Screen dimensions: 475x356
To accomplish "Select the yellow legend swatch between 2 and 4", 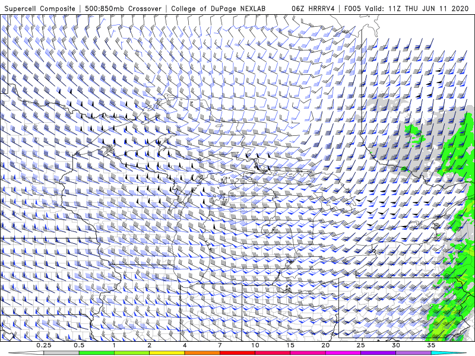I will click(167, 353).
